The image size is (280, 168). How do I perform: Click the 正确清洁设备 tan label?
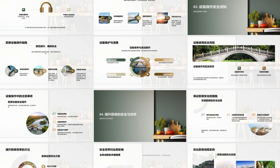click(164, 60)
